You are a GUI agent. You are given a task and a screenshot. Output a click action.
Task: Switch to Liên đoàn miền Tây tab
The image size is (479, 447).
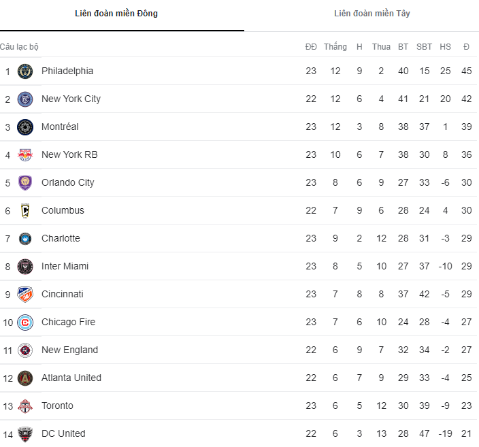click(371, 14)
